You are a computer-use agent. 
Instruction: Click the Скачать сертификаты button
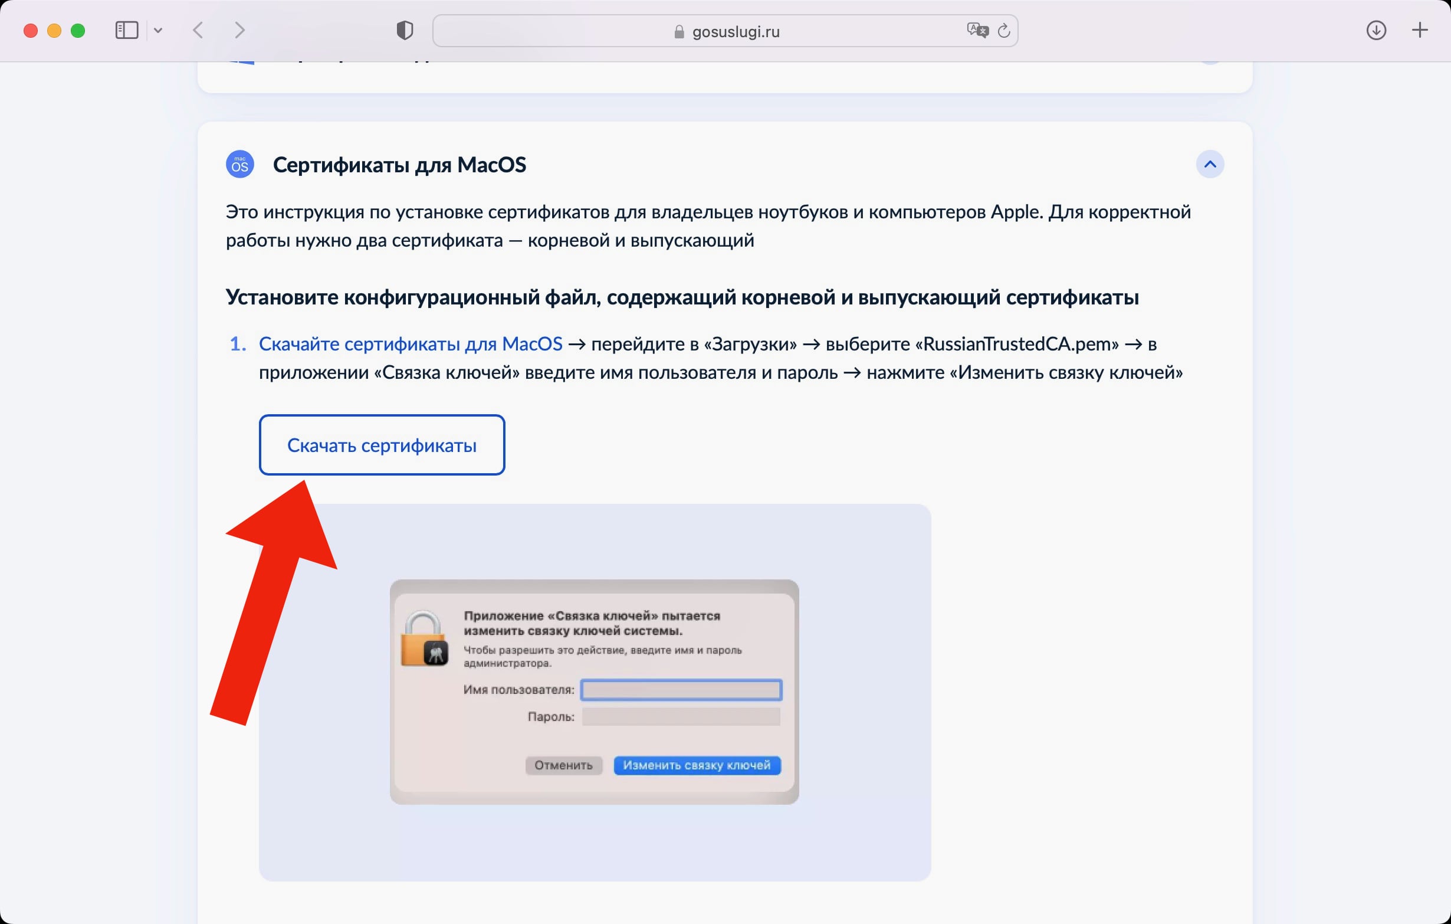pyautogui.click(x=382, y=445)
